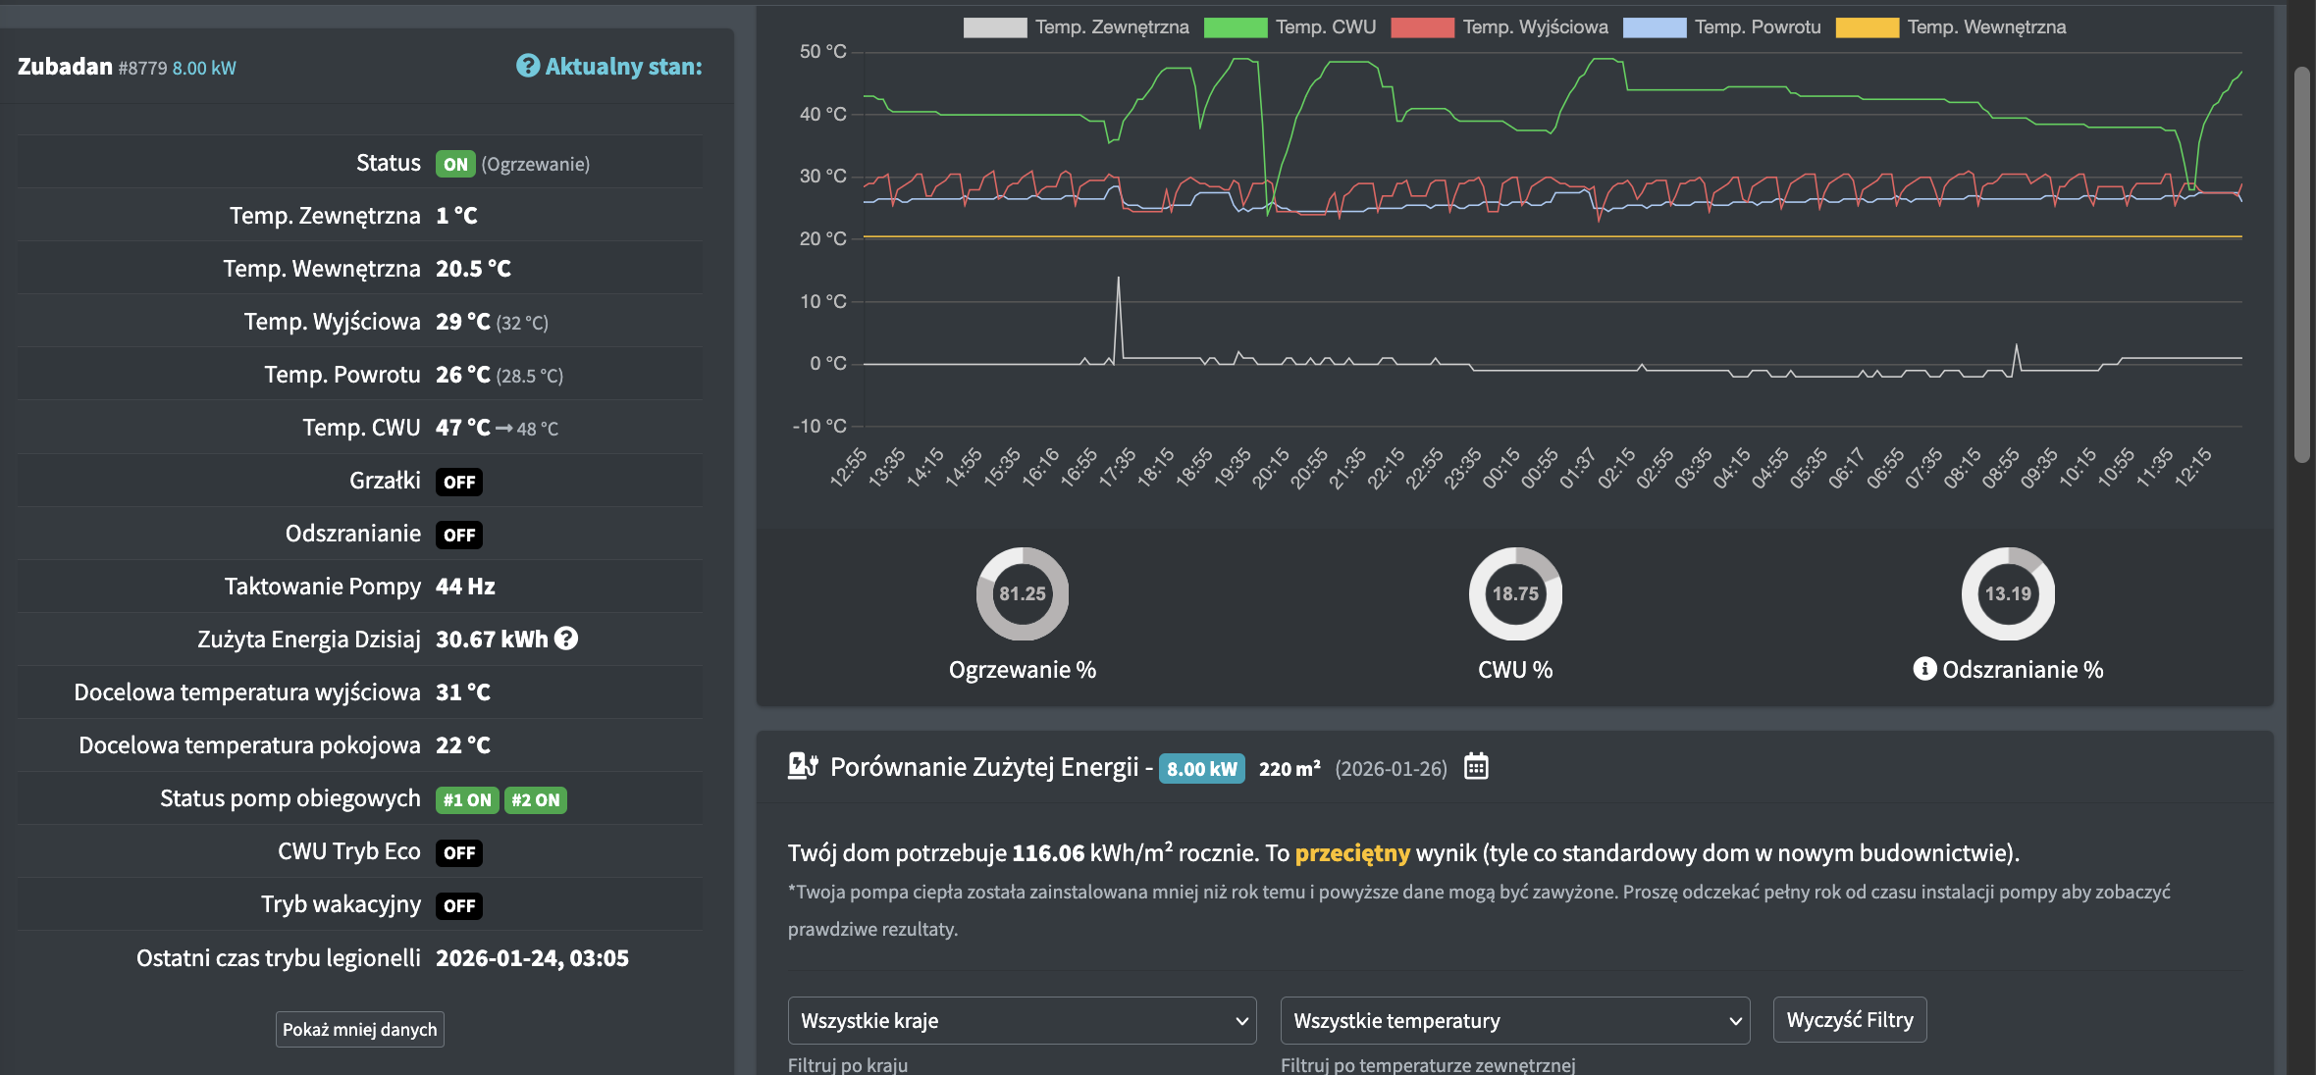Toggle Temp. Zewnętrzna series in chart legend
Viewport: 2316px width, 1075px height.
tap(1077, 27)
